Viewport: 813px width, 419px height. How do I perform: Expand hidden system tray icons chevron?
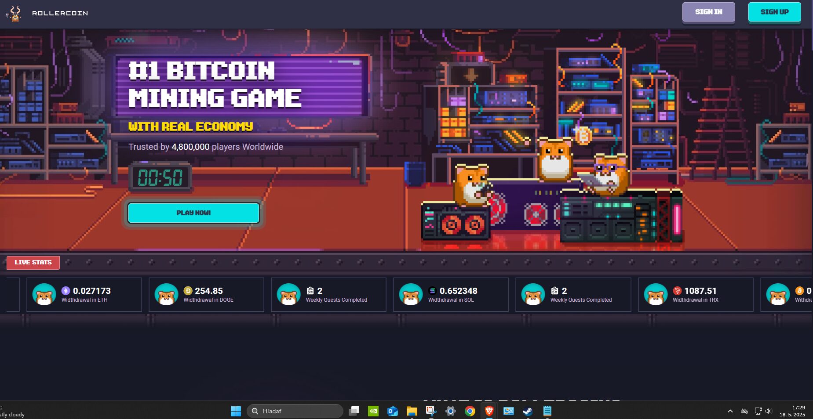(730, 411)
